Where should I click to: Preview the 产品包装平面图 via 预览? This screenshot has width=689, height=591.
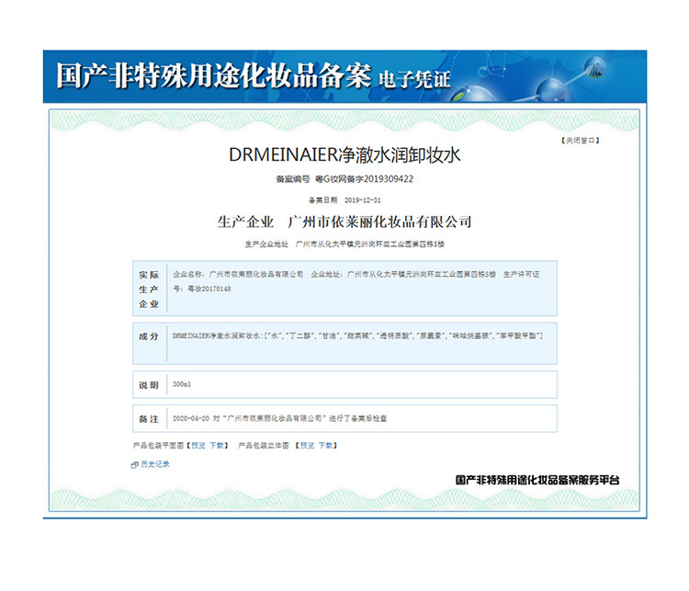(x=198, y=446)
